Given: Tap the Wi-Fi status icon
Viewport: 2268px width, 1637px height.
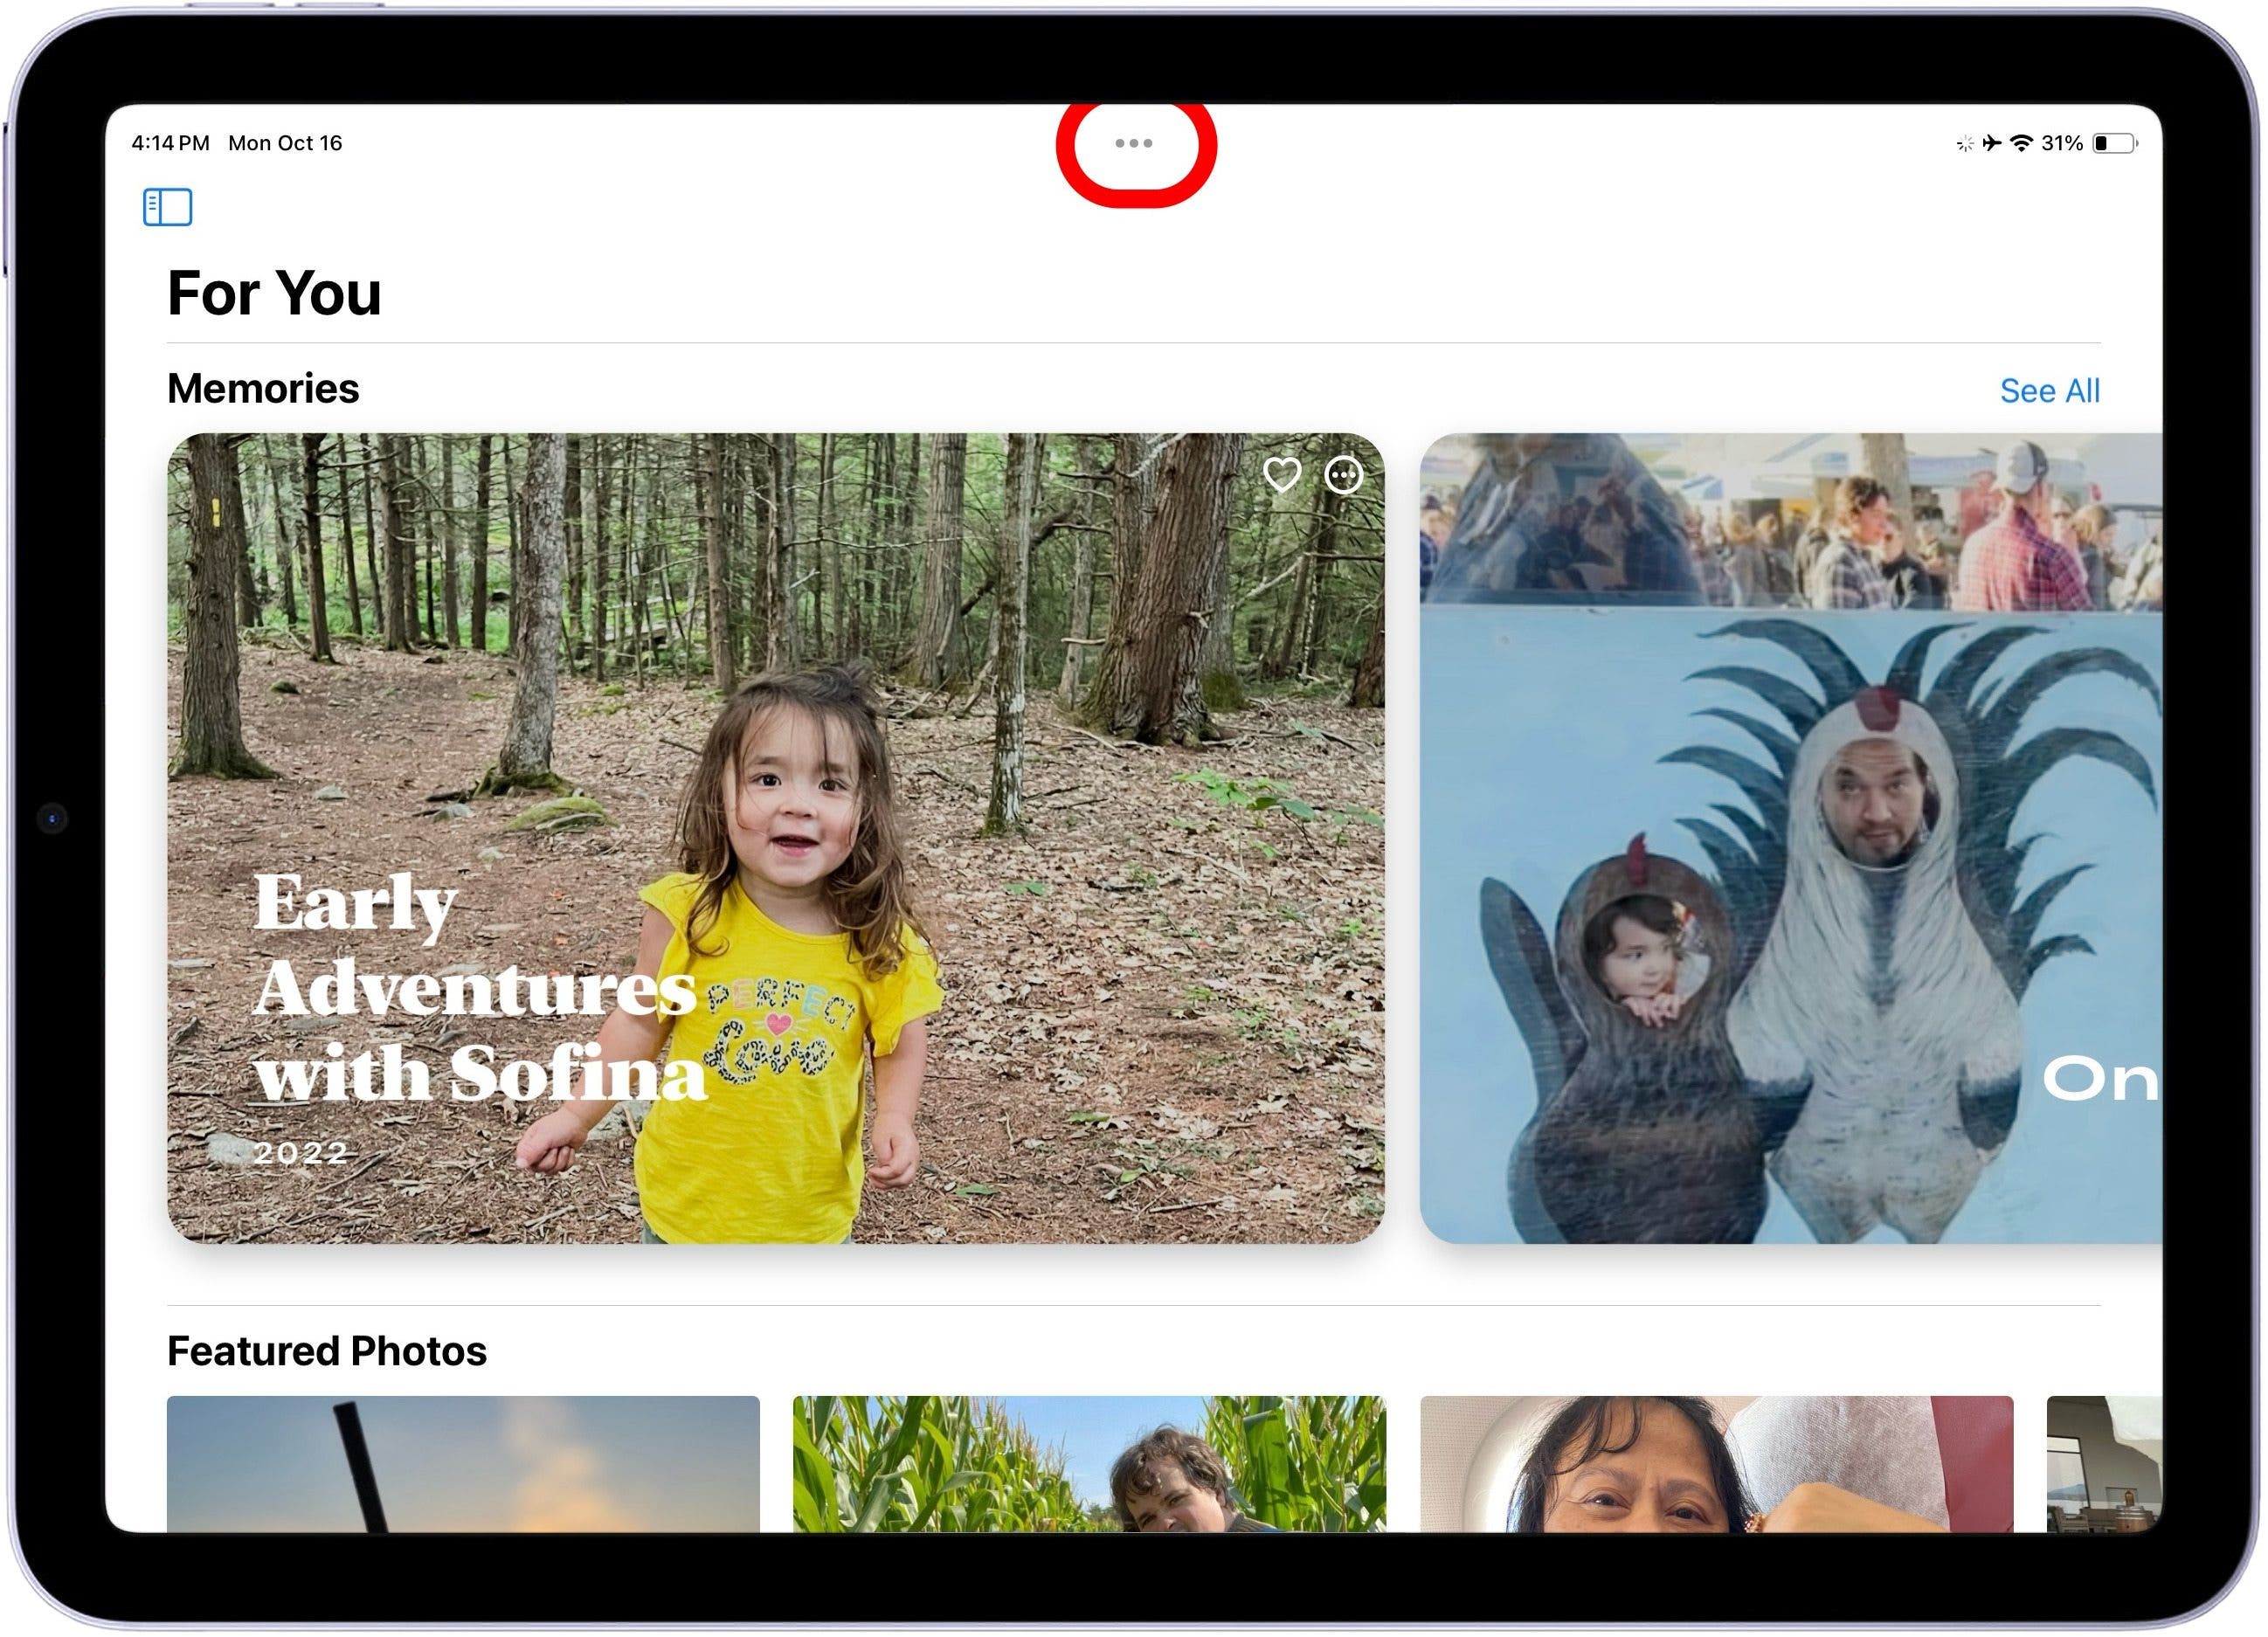Looking at the screenshot, I should pyautogui.click(x=2021, y=143).
